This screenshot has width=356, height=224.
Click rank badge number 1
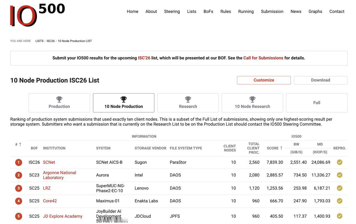pos(19,162)
